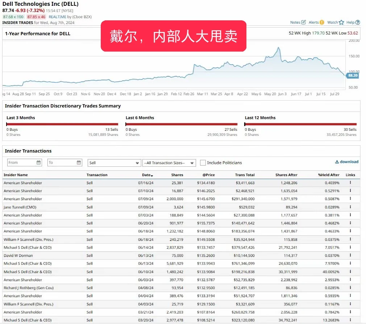Open links menu for 07/03/24 sell row

(350, 215)
